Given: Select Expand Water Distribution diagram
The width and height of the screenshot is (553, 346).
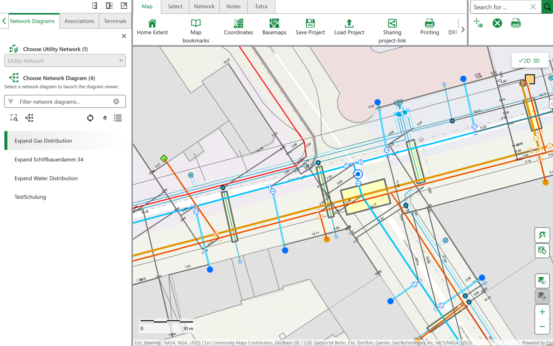Looking at the screenshot, I should (46, 178).
